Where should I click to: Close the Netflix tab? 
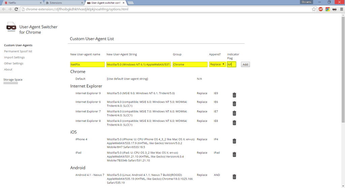click(41, 3)
